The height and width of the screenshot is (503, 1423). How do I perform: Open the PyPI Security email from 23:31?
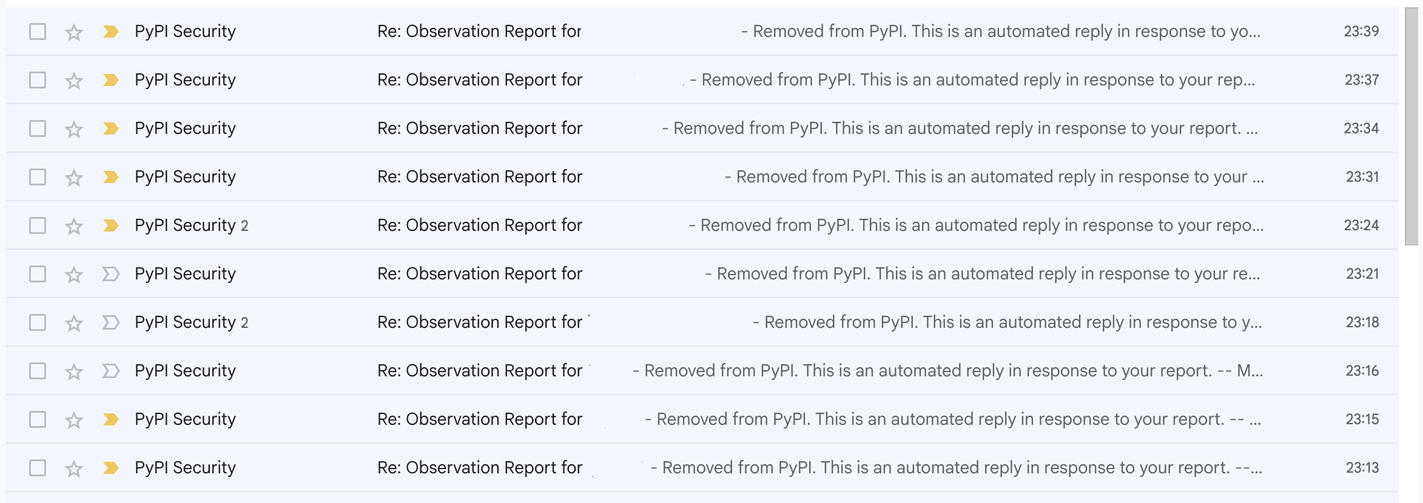702,177
